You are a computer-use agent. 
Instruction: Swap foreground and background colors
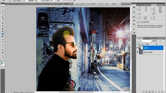tap(4, 61)
